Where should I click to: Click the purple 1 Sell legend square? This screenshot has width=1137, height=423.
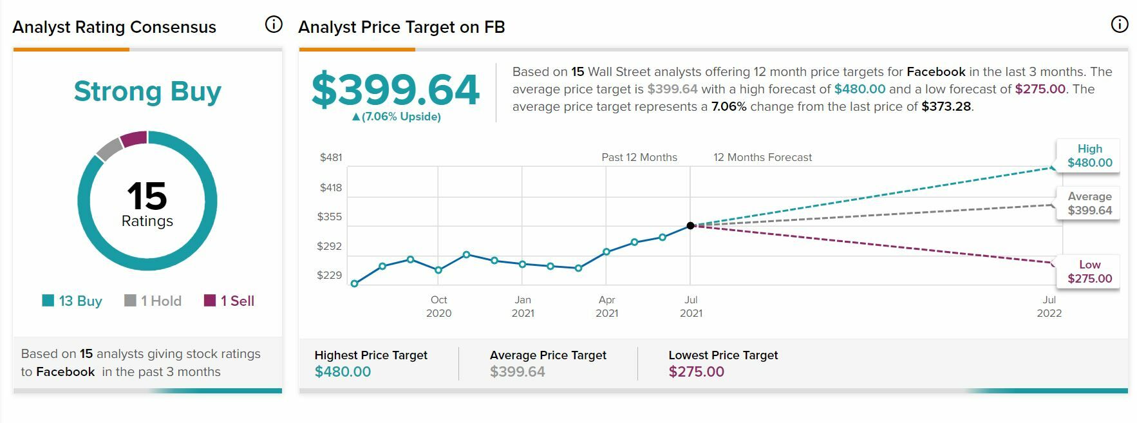pyautogui.click(x=210, y=301)
